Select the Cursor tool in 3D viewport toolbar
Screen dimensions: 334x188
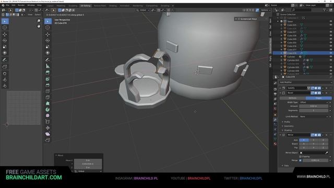(47, 28)
